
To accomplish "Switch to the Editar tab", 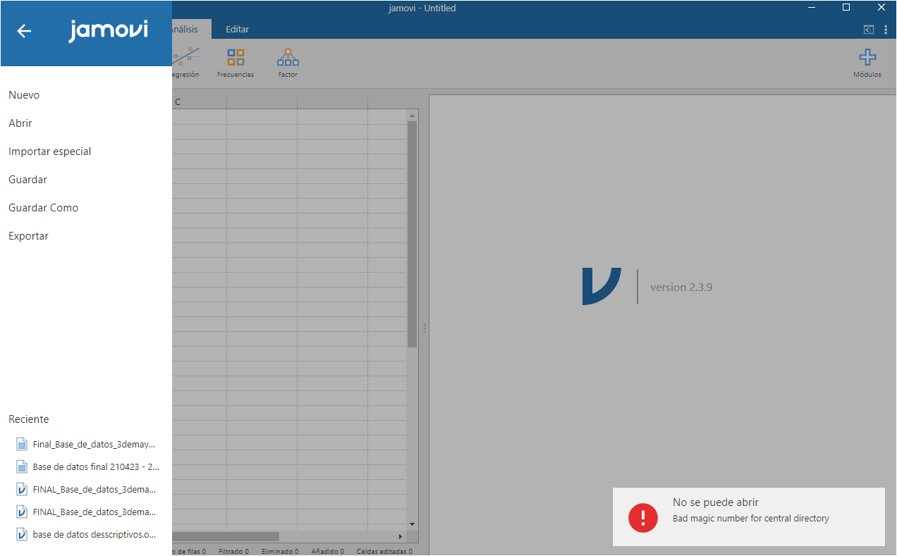I will [x=237, y=30].
